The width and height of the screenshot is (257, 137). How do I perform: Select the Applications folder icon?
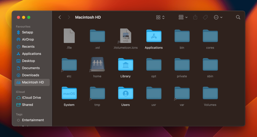(154, 36)
